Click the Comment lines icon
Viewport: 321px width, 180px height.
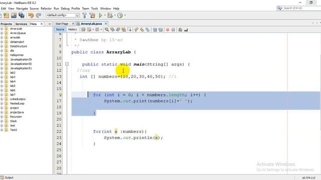pyautogui.click(x=180, y=30)
